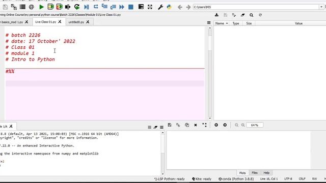Close the untitled0.py tab
The image size is (326, 183).
click(88, 22)
